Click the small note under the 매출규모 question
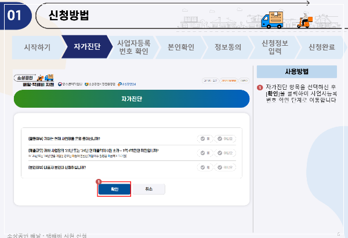The image size is (348, 238). 78,156
